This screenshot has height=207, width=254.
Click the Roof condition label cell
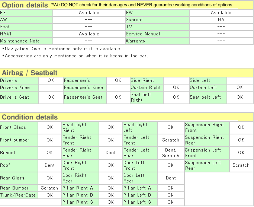point(19,165)
